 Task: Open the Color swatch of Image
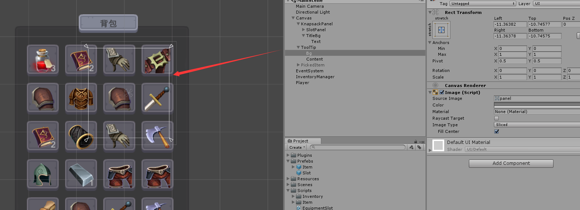coord(537,105)
